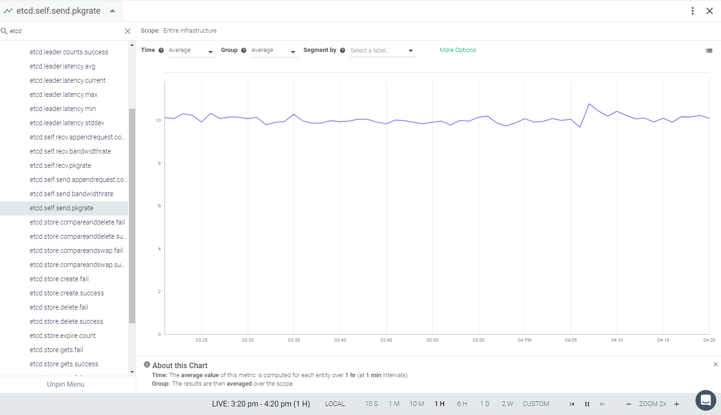The width and height of the screenshot is (721, 415).
Task: Skip to the next time window
Action: pos(602,404)
